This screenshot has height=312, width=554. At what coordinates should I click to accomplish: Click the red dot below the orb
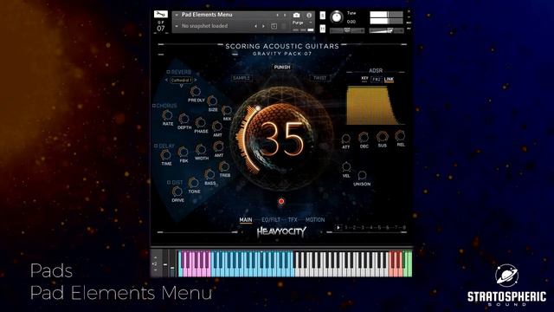(x=281, y=201)
